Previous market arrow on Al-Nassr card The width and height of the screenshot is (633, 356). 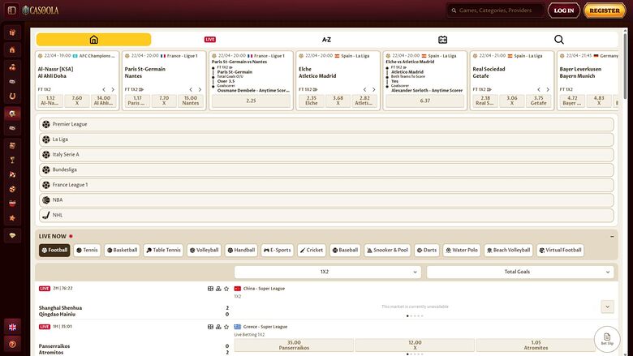pos(104,89)
